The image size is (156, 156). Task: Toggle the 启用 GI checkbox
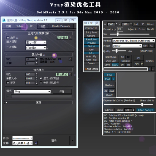click(8, 37)
